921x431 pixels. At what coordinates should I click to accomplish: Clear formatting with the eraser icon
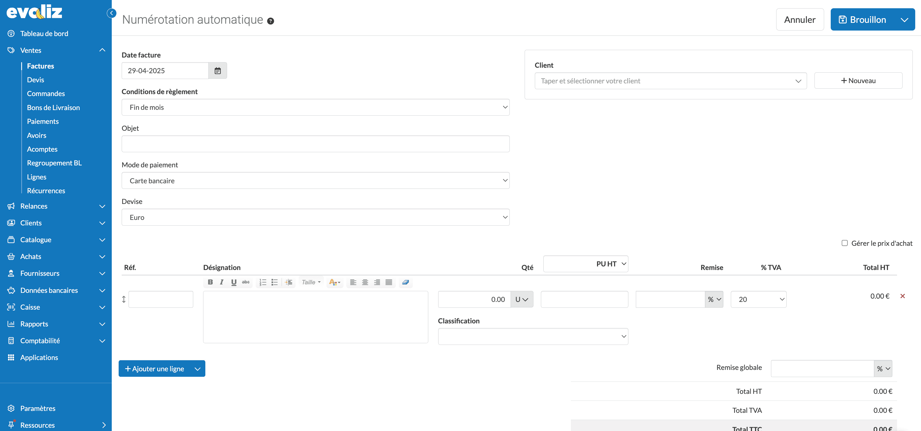click(x=405, y=282)
